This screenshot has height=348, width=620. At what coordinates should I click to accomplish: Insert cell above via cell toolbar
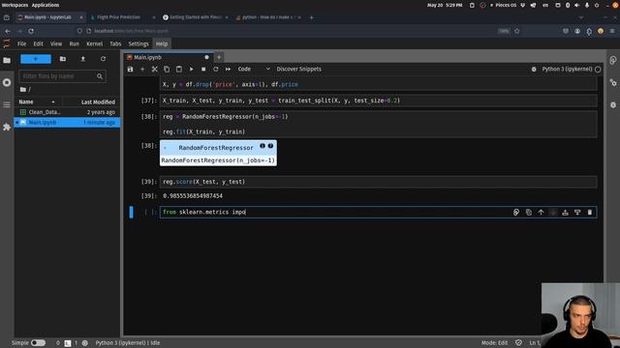click(566, 213)
